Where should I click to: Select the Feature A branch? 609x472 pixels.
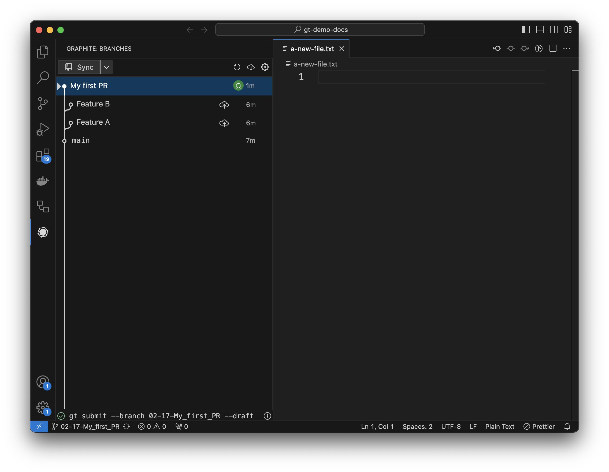[93, 122]
